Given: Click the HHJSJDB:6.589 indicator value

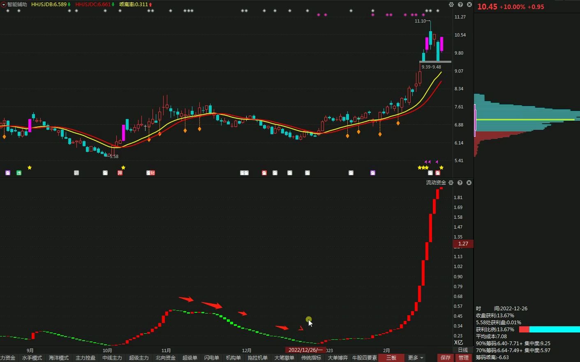Looking at the screenshot, I should (49, 5).
